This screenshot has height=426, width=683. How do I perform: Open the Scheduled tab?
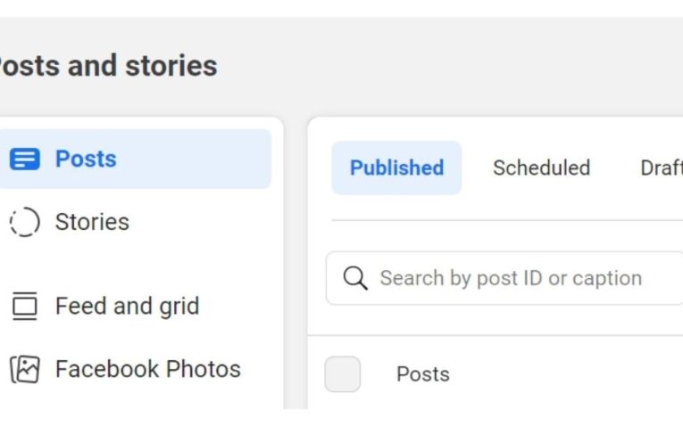[x=541, y=168]
